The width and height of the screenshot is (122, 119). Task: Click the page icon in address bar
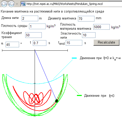tap(23, 4)
